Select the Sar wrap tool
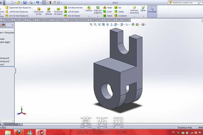The image size is (203, 135). 118,8
